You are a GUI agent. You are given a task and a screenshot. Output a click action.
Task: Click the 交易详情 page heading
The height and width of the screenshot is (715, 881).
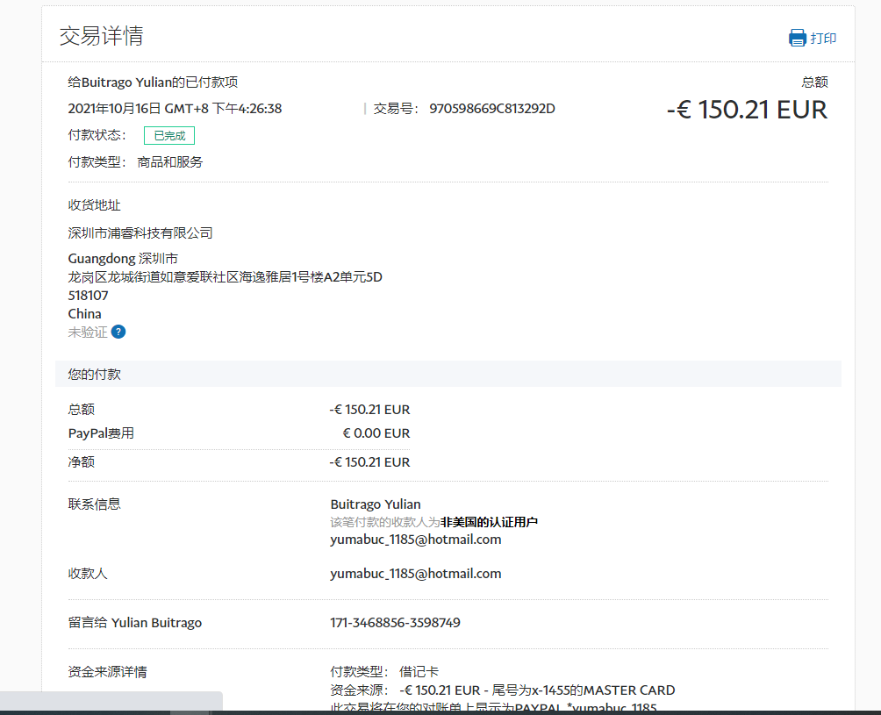click(101, 36)
